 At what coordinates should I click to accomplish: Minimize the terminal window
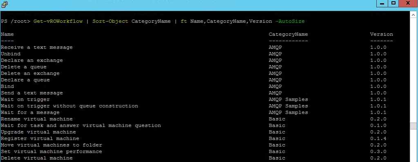pos(382,3)
